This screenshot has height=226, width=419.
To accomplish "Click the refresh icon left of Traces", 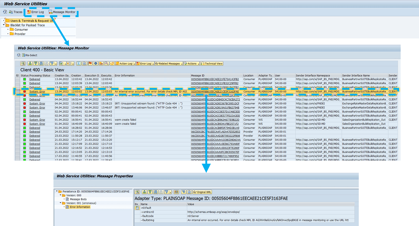I will coord(5,12).
